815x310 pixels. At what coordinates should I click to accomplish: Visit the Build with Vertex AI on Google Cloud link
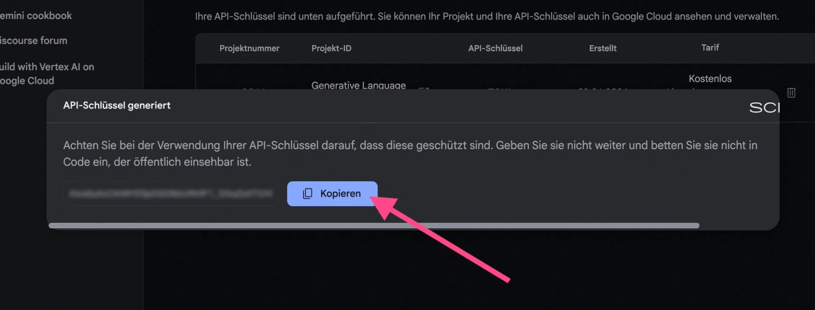(47, 74)
